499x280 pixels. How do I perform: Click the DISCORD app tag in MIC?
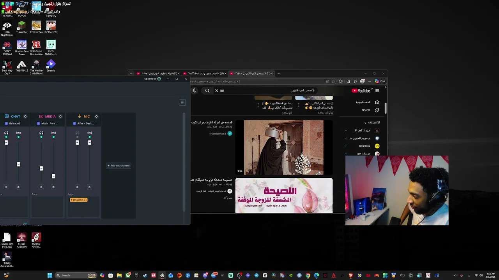[x=78, y=200]
